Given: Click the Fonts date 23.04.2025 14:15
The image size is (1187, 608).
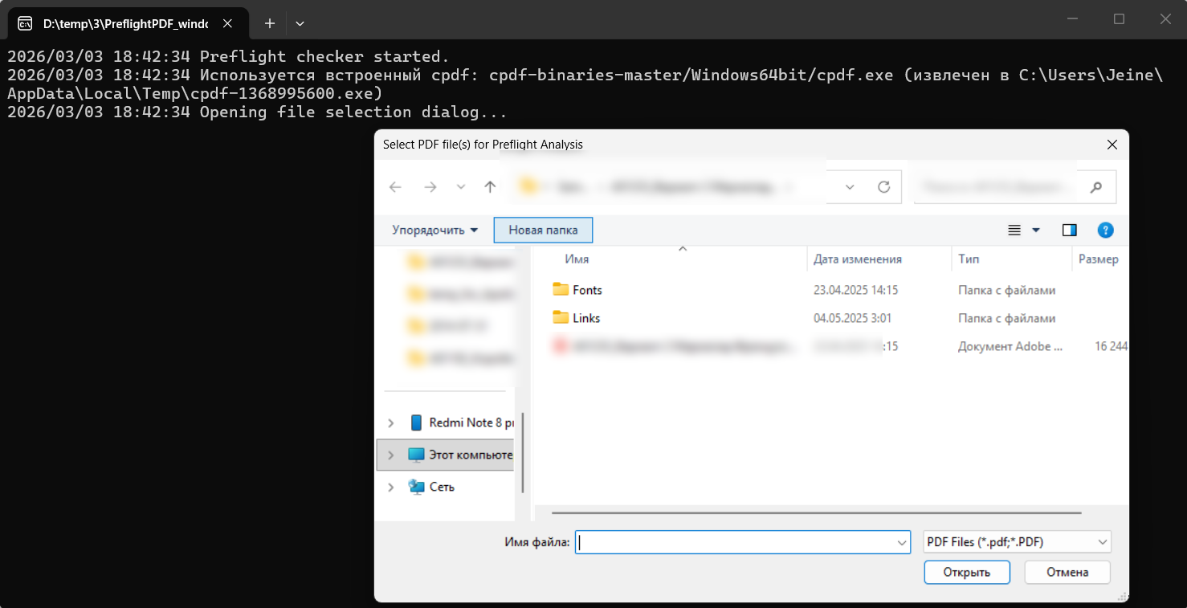Looking at the screenshot, I should click(x=855, y=290).
